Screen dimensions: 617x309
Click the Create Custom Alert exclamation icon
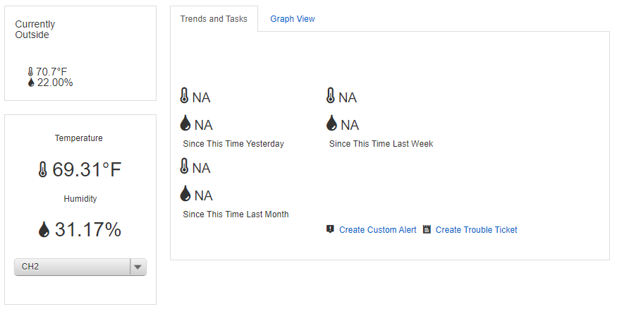[x=330, y=229]
